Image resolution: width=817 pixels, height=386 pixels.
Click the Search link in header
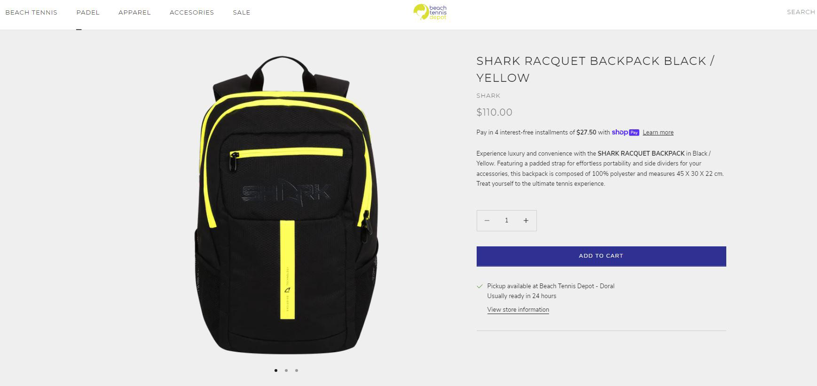(x=801, y=12)
